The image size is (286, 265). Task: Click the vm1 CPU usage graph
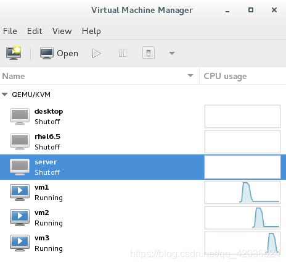pyautogui.click(x=242, y=192)
